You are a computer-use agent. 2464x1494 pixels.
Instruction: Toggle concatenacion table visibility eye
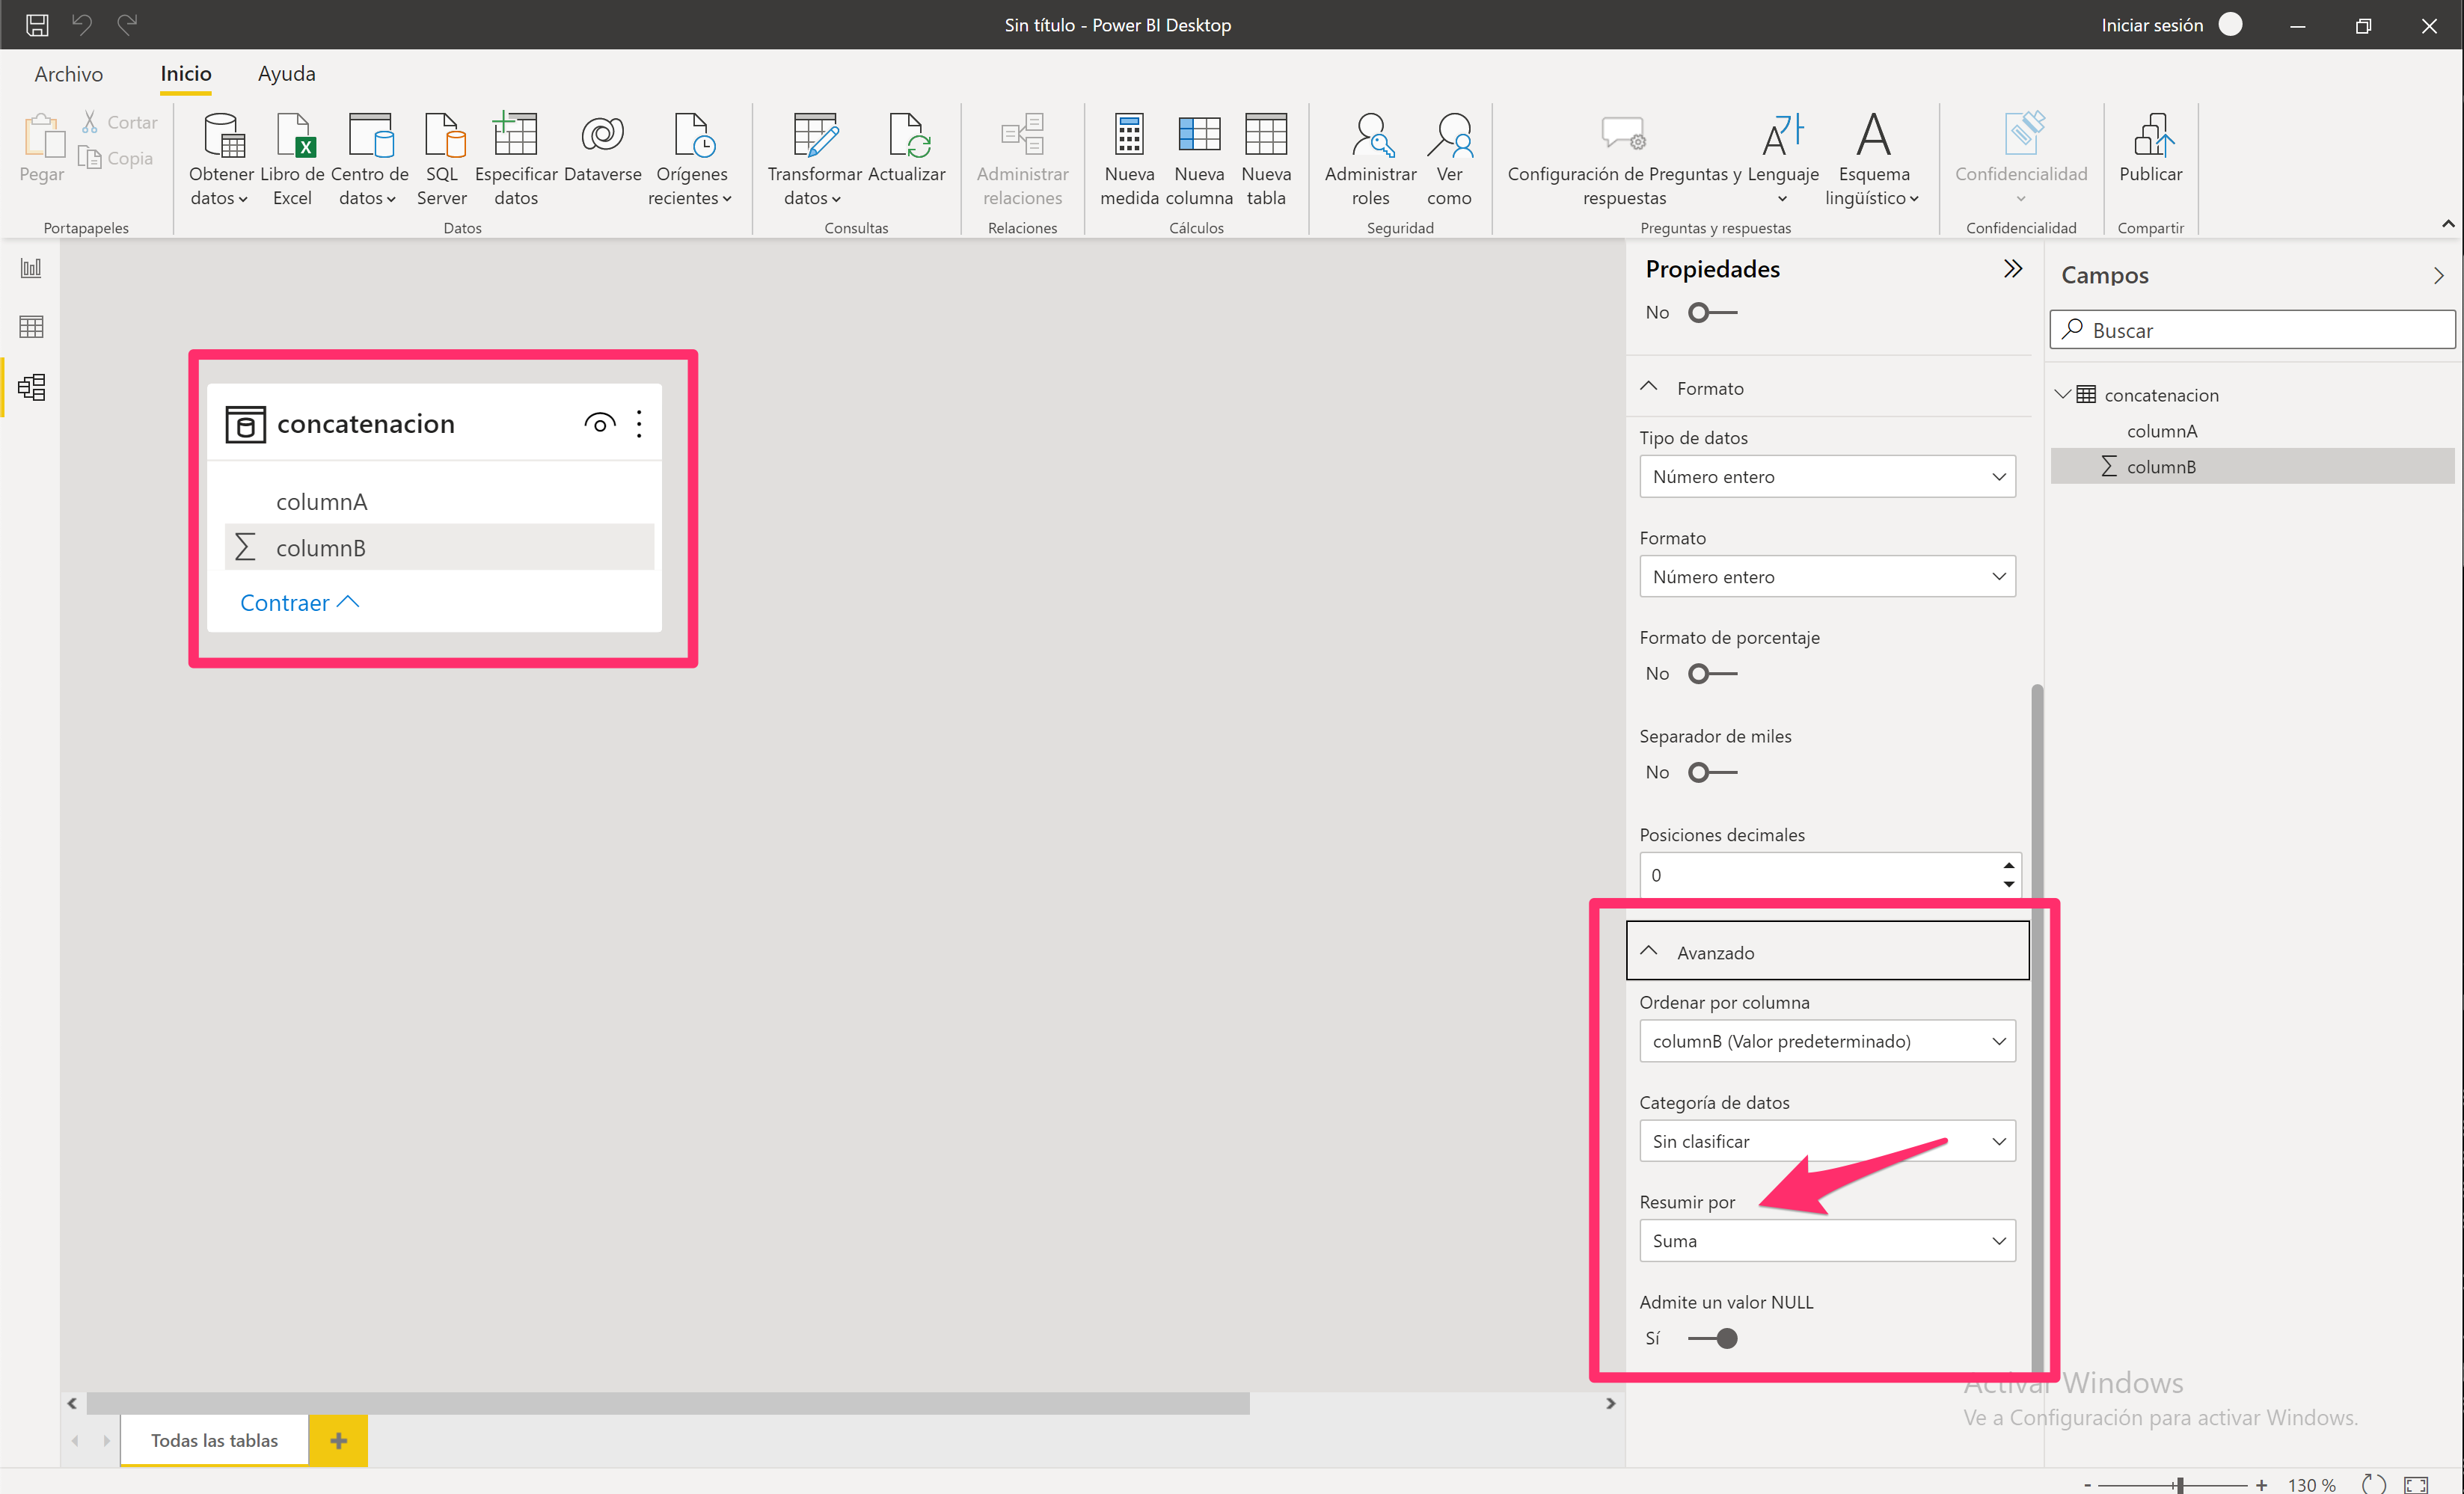tap(599, 424)
